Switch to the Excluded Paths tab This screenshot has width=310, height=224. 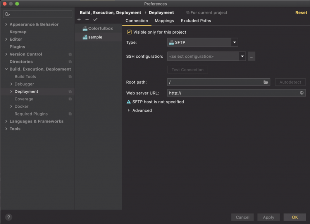click(196, 21)
